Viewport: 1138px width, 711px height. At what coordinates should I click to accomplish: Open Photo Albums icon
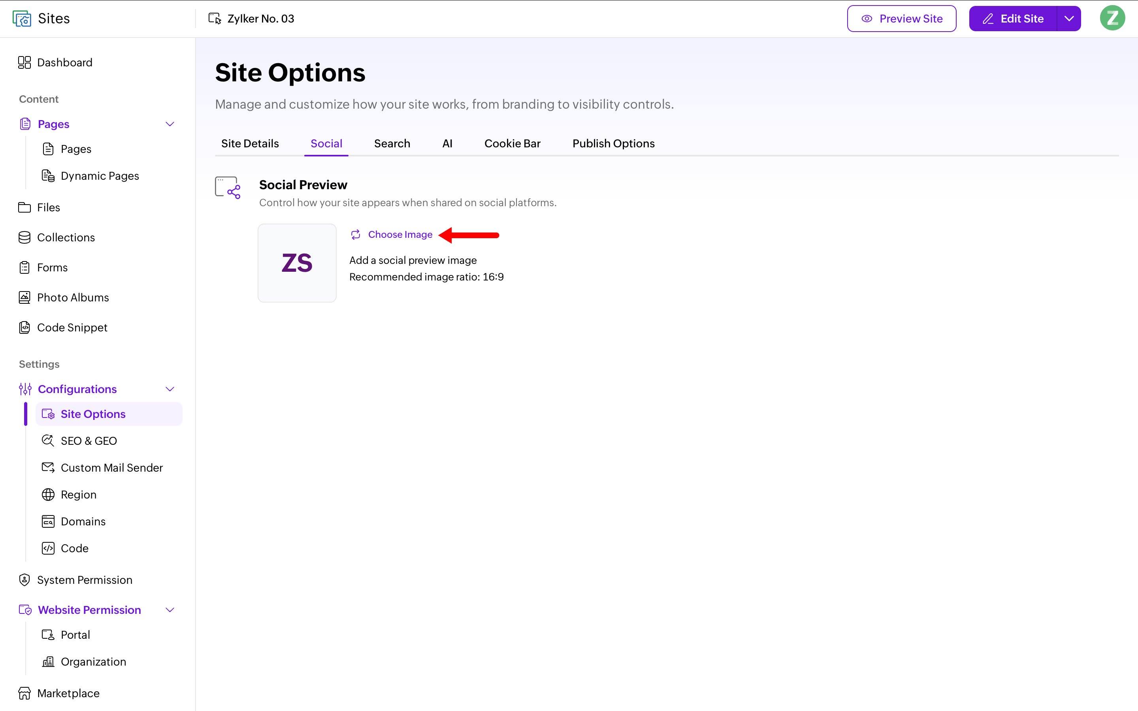tap(24, 298)
